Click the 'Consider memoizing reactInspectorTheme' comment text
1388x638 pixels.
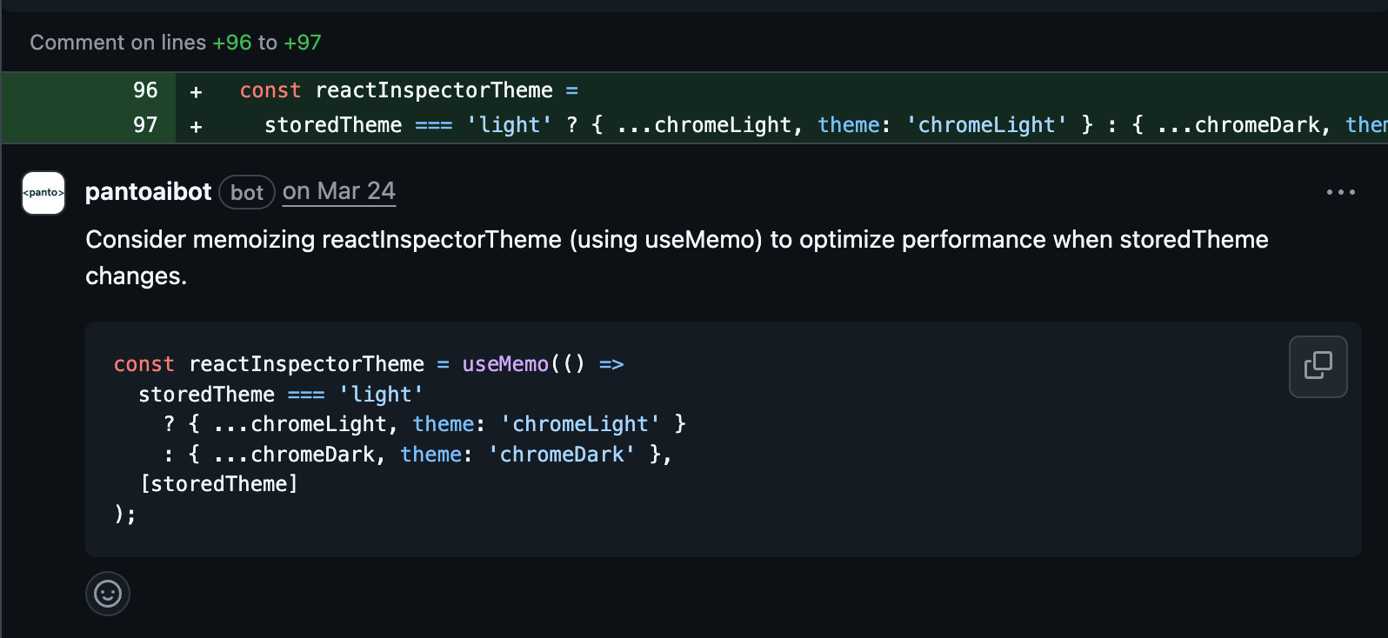click(x=677, y=257)
